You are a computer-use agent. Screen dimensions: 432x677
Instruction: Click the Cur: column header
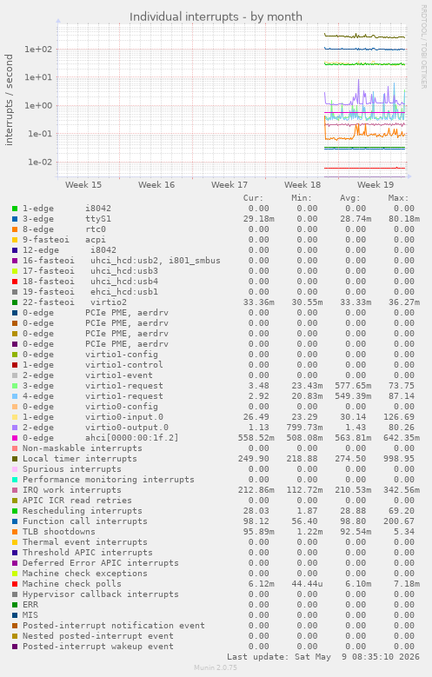pyautogui.click(x=253, y=198)
